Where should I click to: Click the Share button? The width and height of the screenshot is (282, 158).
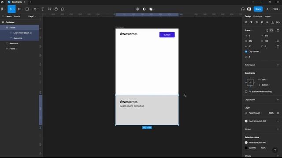pyautogui.click(x=258, y=9)
